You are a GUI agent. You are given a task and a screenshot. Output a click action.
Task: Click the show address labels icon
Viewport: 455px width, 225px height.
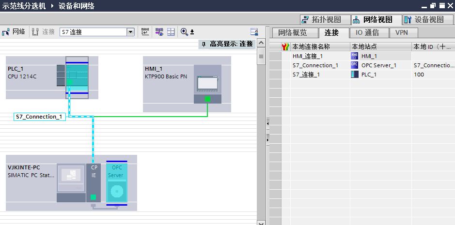pyautogui.click(x=159, y=32)
